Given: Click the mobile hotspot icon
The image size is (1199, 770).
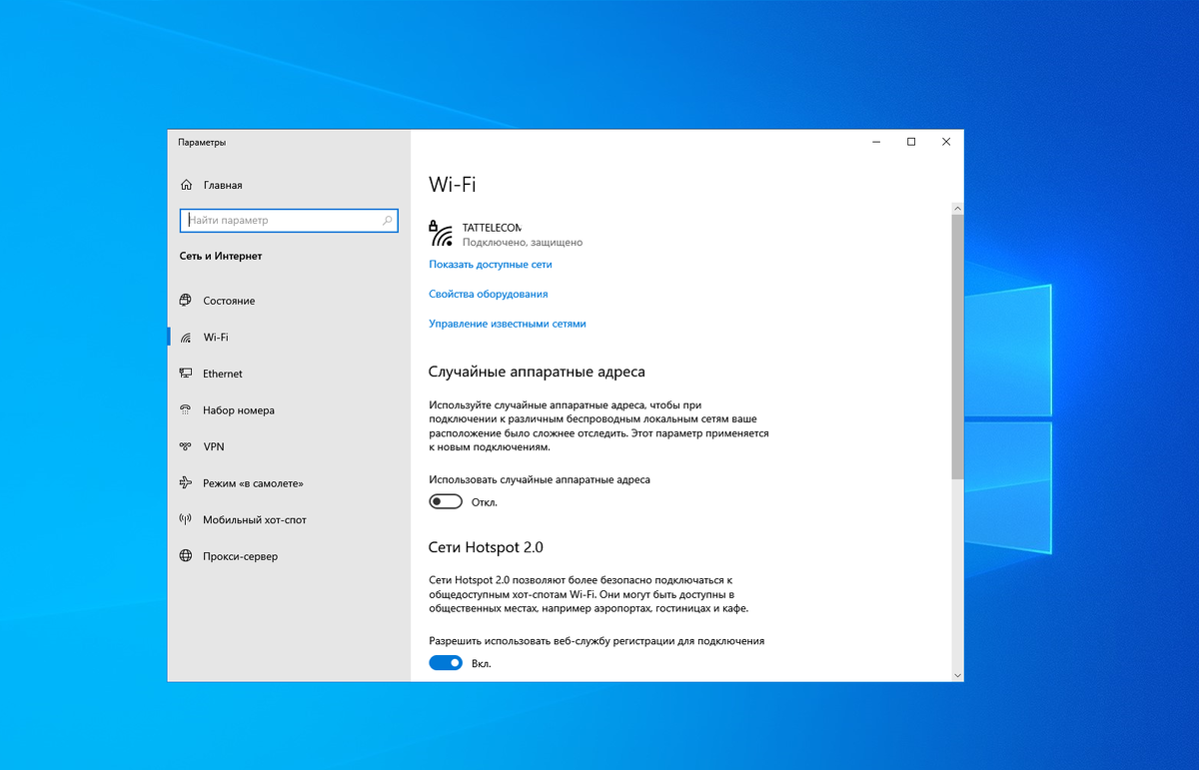Looking at the screenshot, I should (x=186, y=519).
